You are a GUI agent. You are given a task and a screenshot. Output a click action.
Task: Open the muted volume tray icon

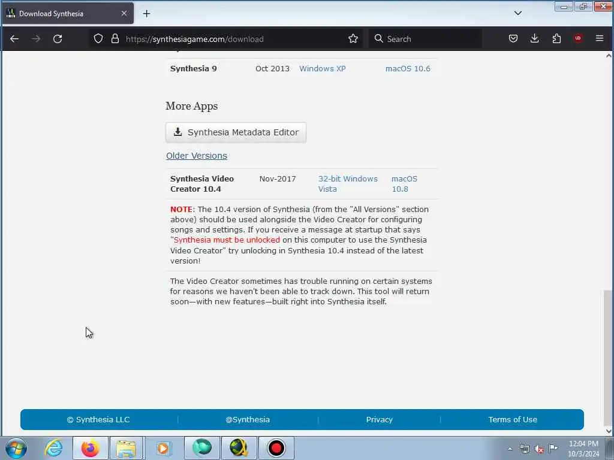pos(539,449)
